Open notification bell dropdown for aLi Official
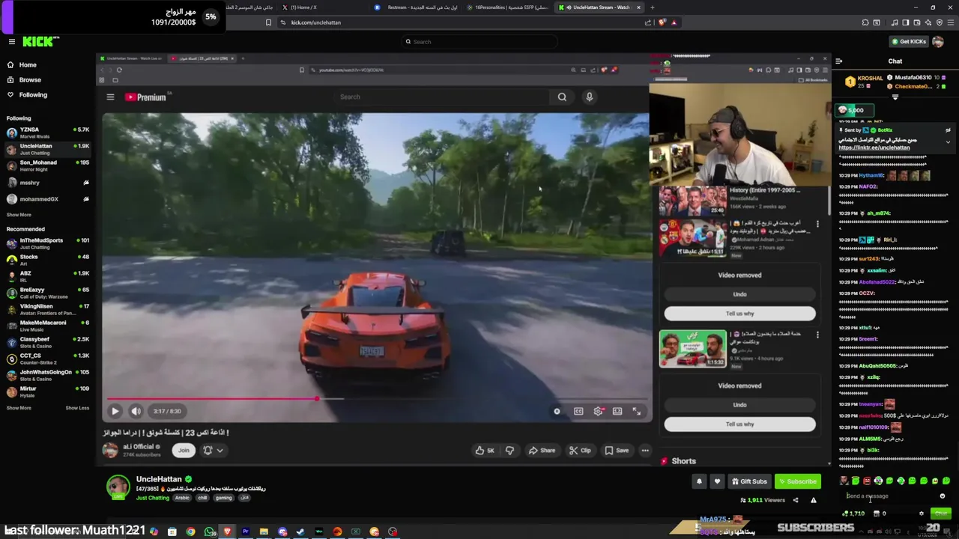The image size is (959, 539). click(x=212, y=451)
